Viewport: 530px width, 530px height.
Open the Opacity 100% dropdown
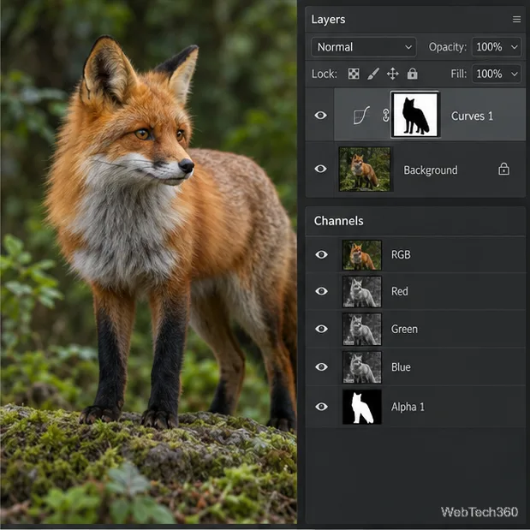(497, 46)
